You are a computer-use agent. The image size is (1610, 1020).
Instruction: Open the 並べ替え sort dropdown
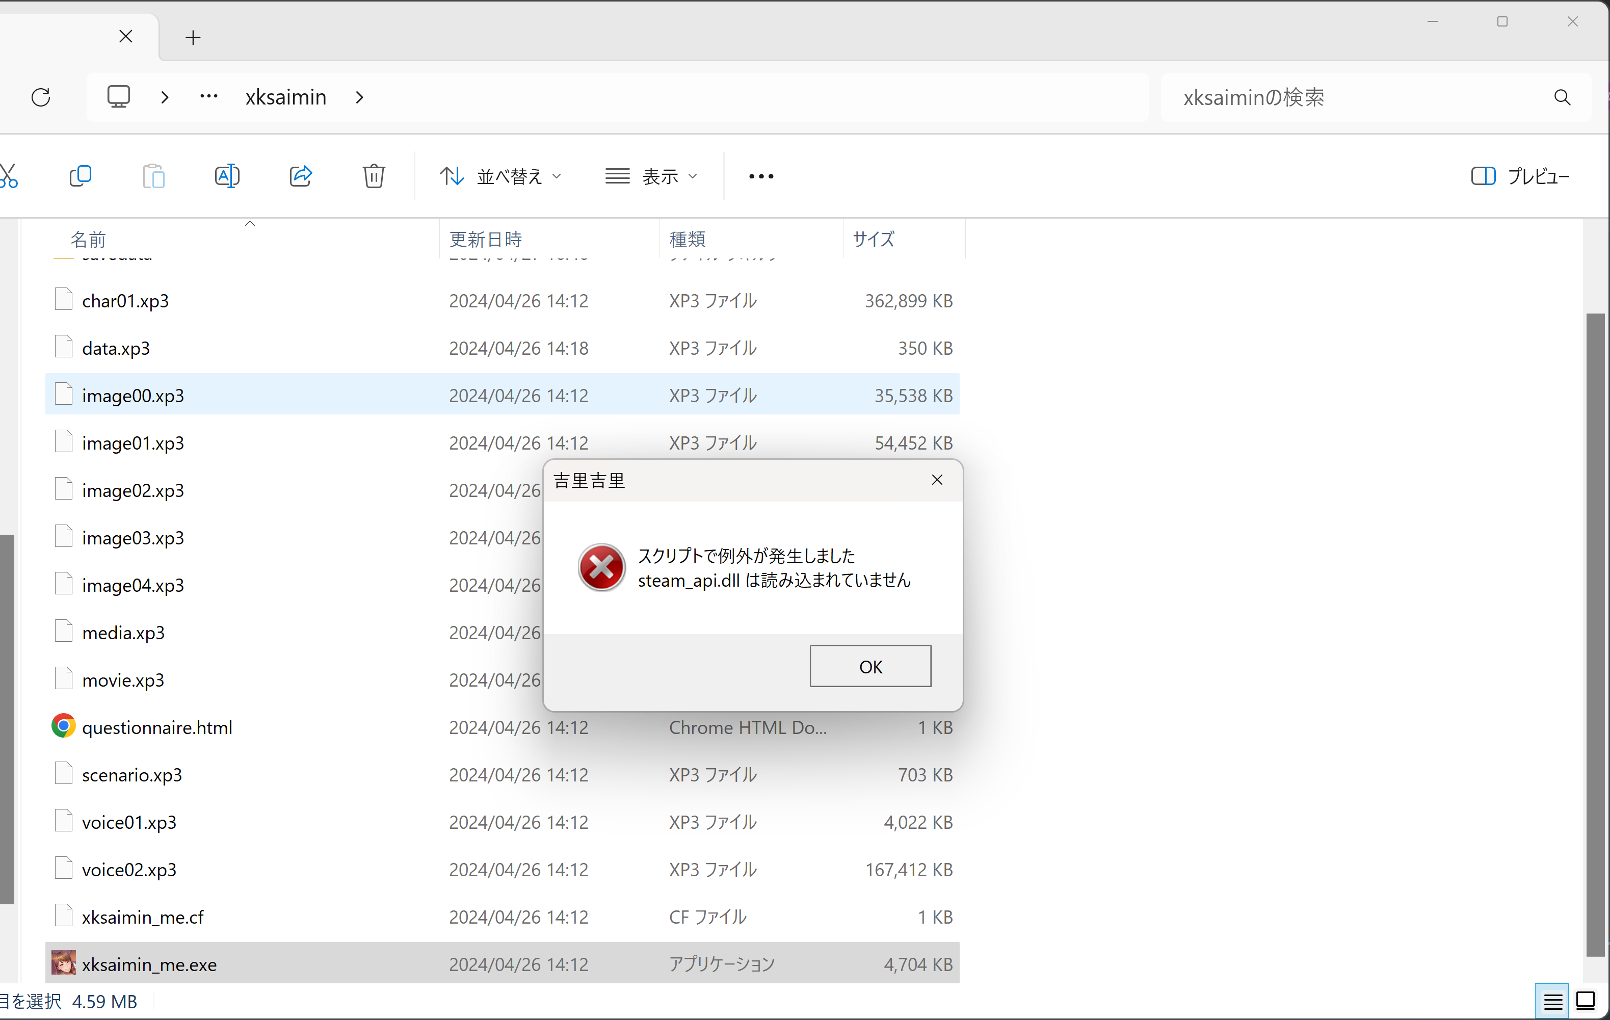(x=500, y=176)
